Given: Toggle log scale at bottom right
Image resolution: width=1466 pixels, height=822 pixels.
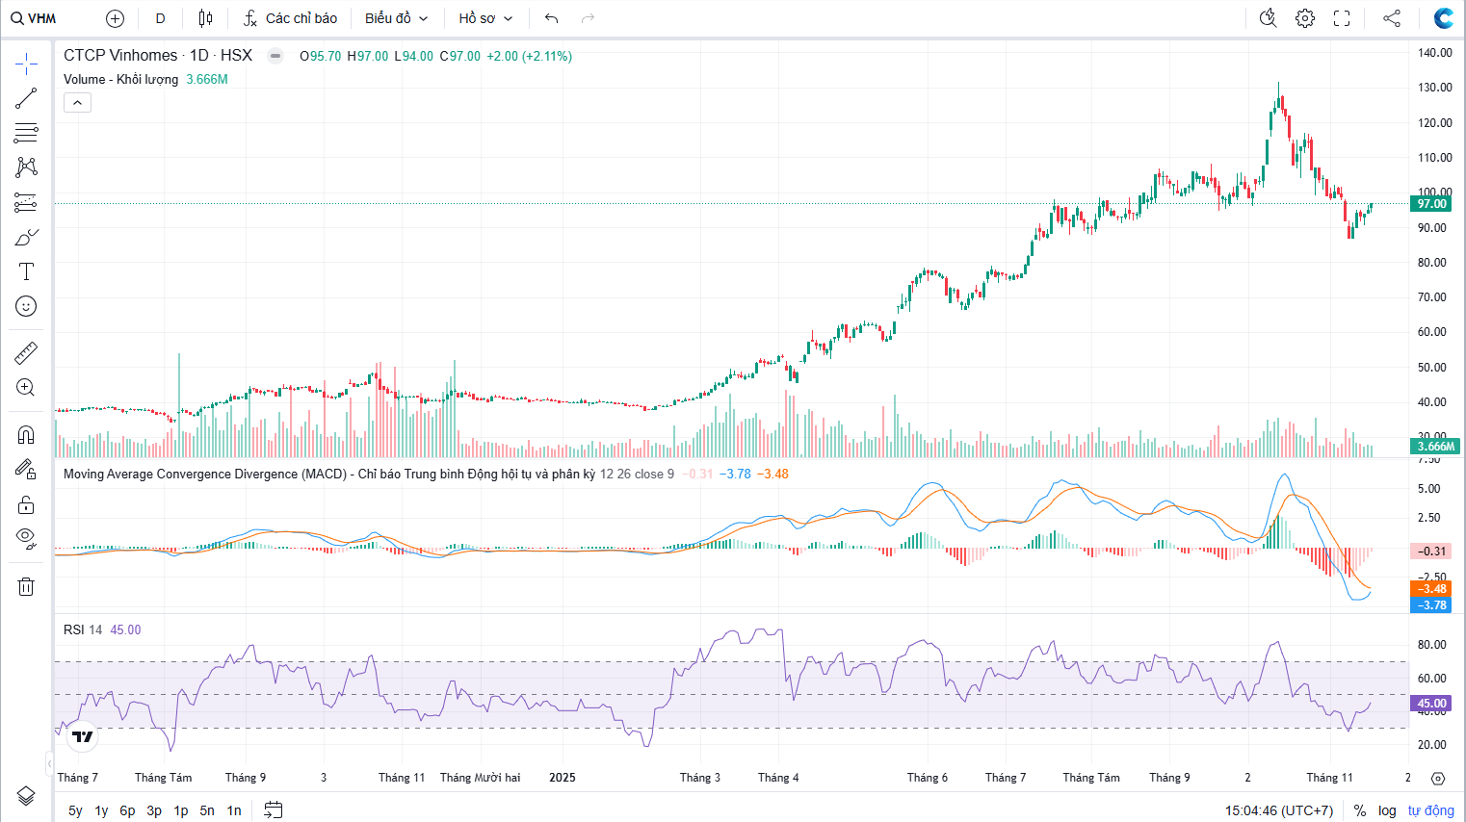Looking at the screenshot, I should pos(1387,810).
